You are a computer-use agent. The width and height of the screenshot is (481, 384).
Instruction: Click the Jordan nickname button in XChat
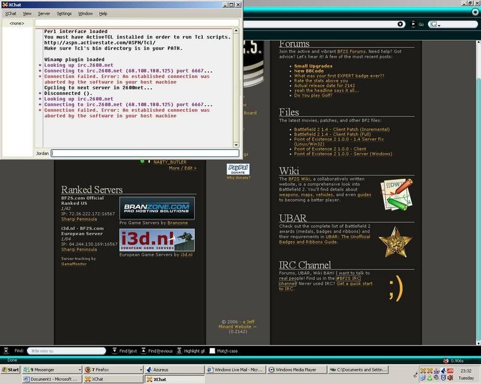(42, 153)
